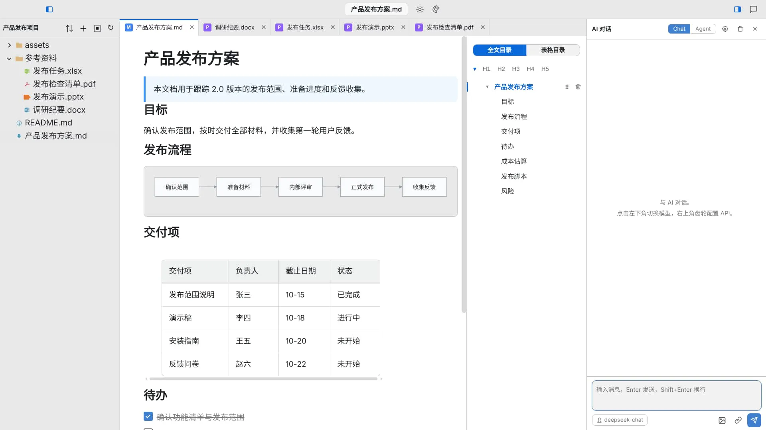Focus the chat message input box

point(676,395)
